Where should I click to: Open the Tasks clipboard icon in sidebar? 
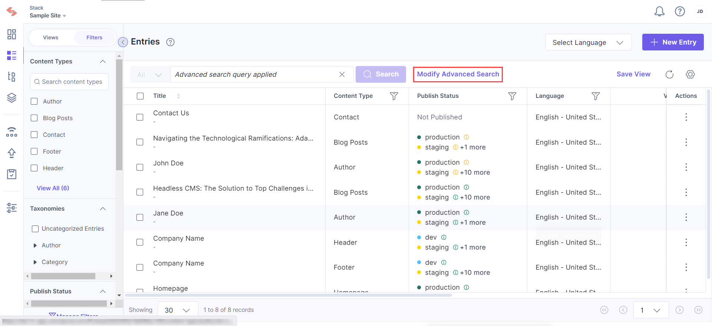[x=12, y=174]
